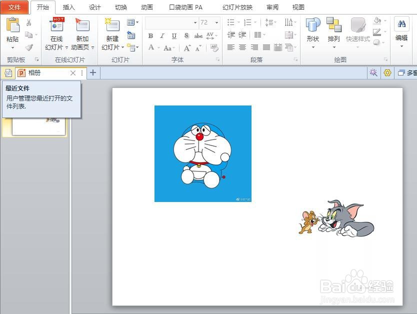Click the convert to SmartArt icon
The image size is (417, 314).
pos(289,47)
